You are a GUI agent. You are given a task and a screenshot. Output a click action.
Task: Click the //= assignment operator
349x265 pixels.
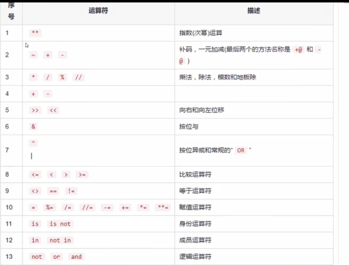click(87, 207)
